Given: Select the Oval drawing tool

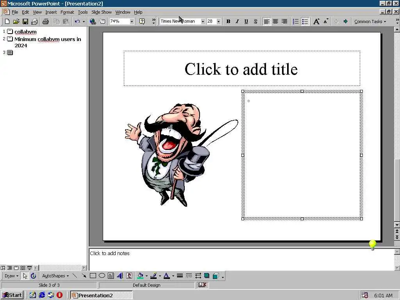Looking at the screenshot, I should tap(102, 276).
